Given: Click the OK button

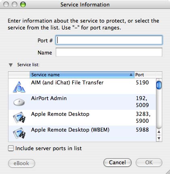Looking at the screenshot, I should pos(149,162).
